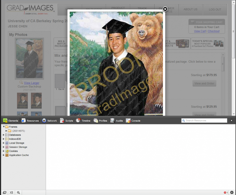This screenshot has width=236, height=195.
Task: Expand the Databases node
Action: click(x=3, y=135)
